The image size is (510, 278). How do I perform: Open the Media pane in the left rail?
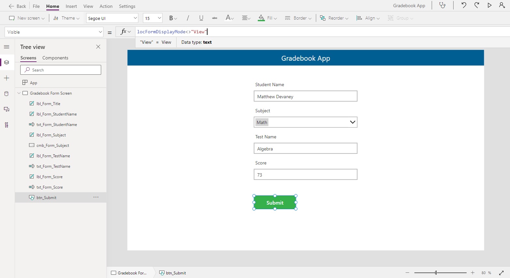(7, 109)
